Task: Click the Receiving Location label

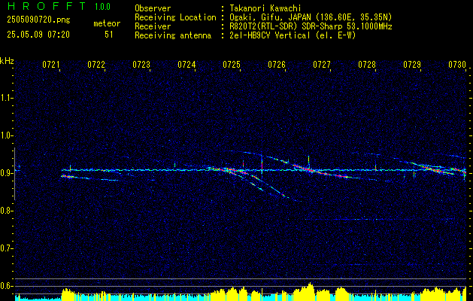Action: click(x=175, y=17)
